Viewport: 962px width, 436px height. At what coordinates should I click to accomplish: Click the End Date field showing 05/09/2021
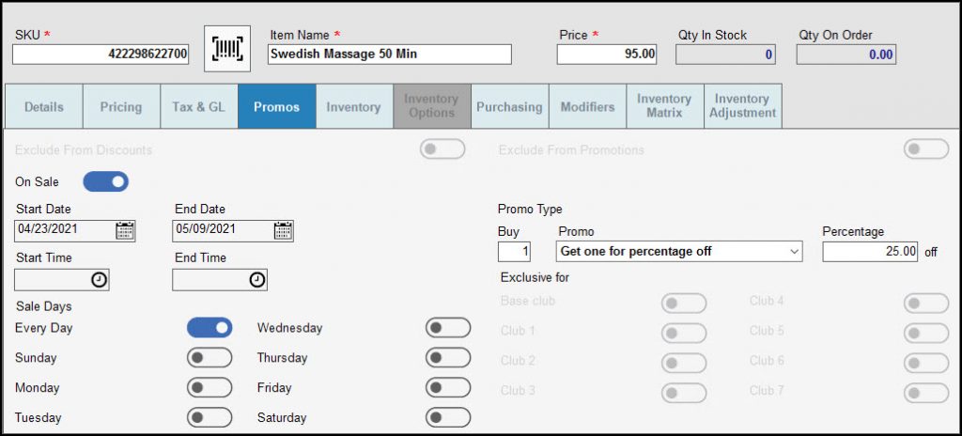click(x=233, y=231)
